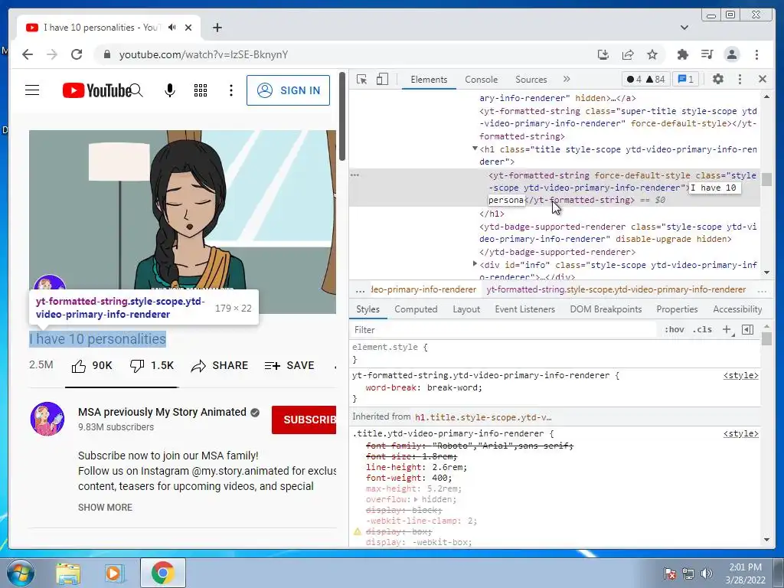Expand description with SHOW MORE
This screenshot has height=588, width=784.
coord(105,508)
